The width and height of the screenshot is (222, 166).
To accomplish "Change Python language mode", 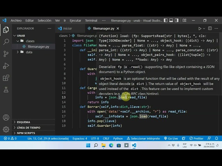I will tap(118, 138).
